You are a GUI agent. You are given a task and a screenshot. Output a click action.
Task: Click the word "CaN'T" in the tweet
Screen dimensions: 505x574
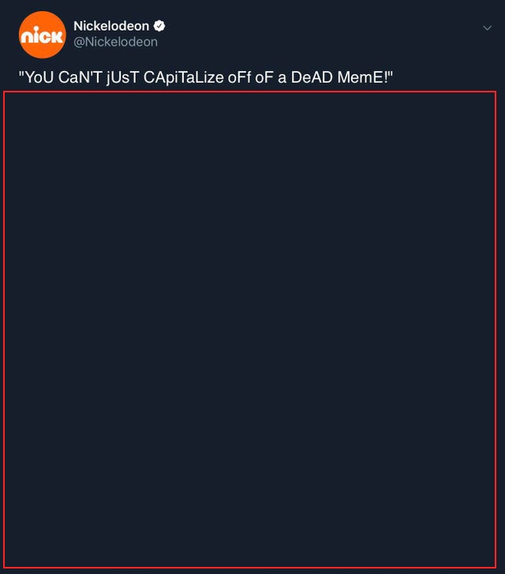tap(80, 77)
